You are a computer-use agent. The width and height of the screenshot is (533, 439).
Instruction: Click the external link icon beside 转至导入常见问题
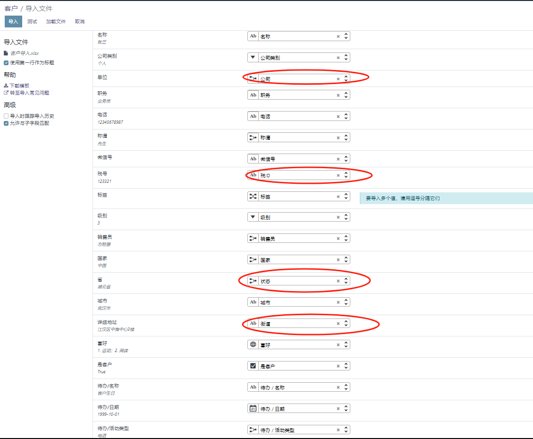pyautogui.click(x=6, y=93)
